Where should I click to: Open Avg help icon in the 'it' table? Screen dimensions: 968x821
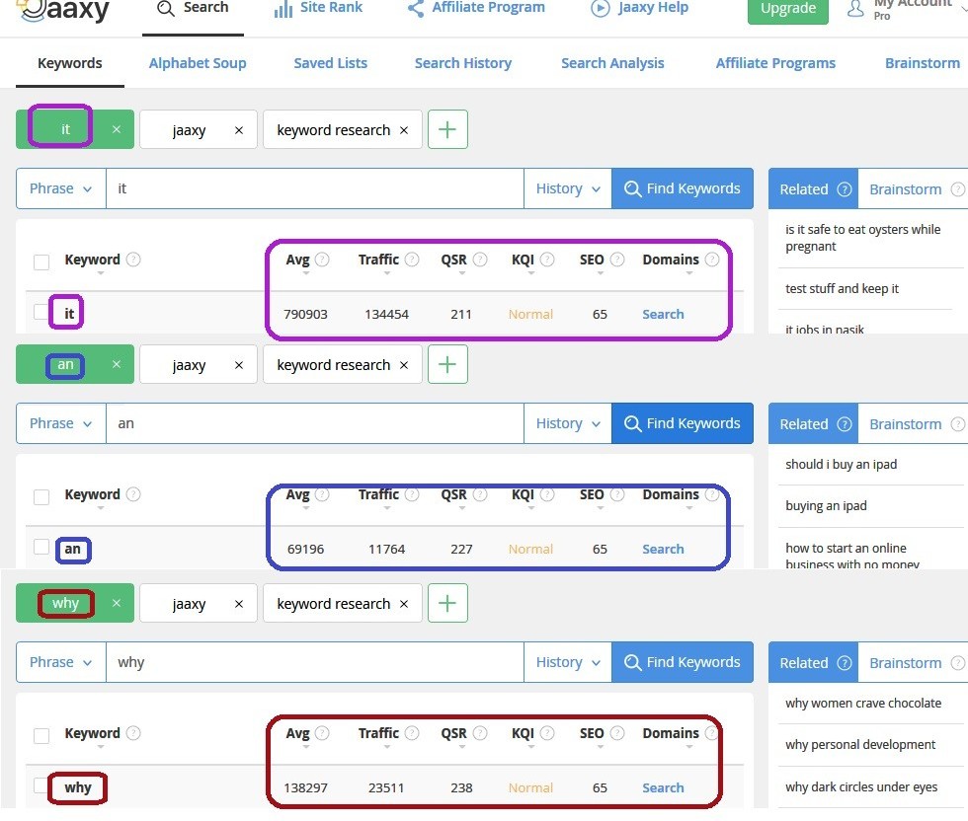coord(322,260)
